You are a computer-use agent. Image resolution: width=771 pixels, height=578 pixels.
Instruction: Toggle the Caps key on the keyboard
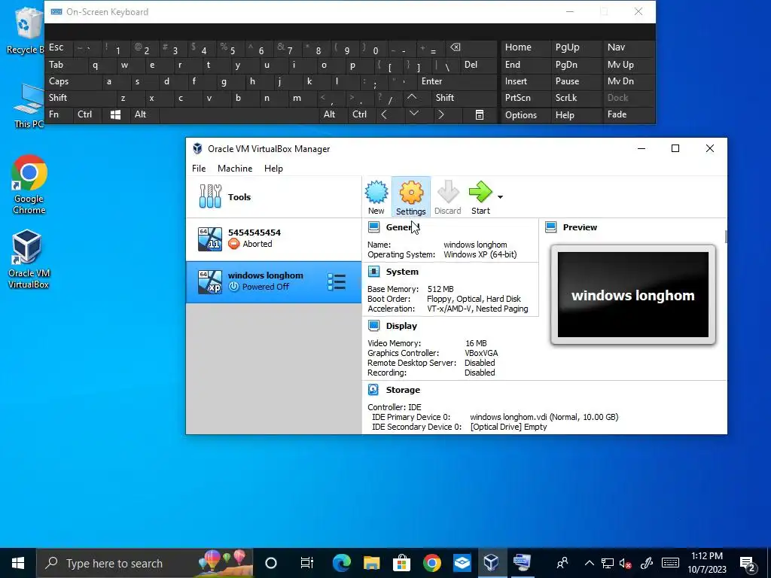72,81
